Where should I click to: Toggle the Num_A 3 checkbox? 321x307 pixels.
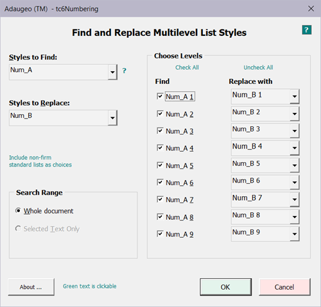coord(160,131)
